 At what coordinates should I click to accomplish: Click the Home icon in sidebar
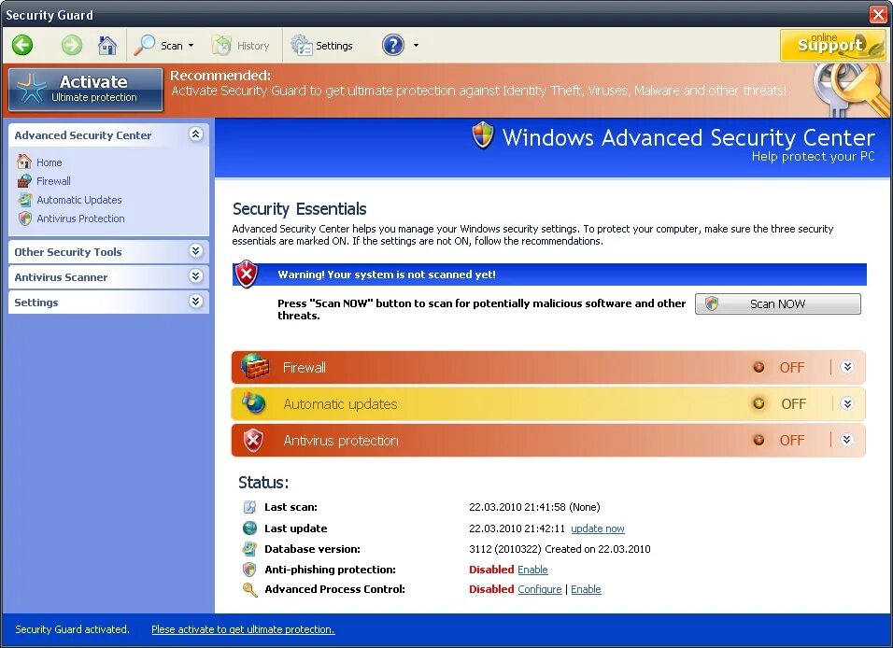pyautogui.click(x=24, y=162)
